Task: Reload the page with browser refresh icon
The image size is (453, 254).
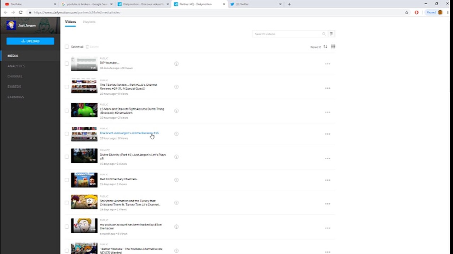Action: (x=21, y=12)
